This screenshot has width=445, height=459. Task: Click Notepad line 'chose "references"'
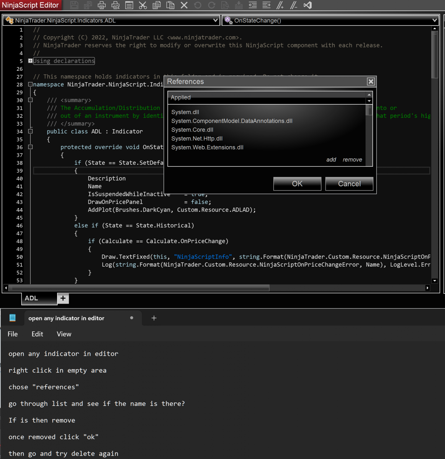[44, 387]
